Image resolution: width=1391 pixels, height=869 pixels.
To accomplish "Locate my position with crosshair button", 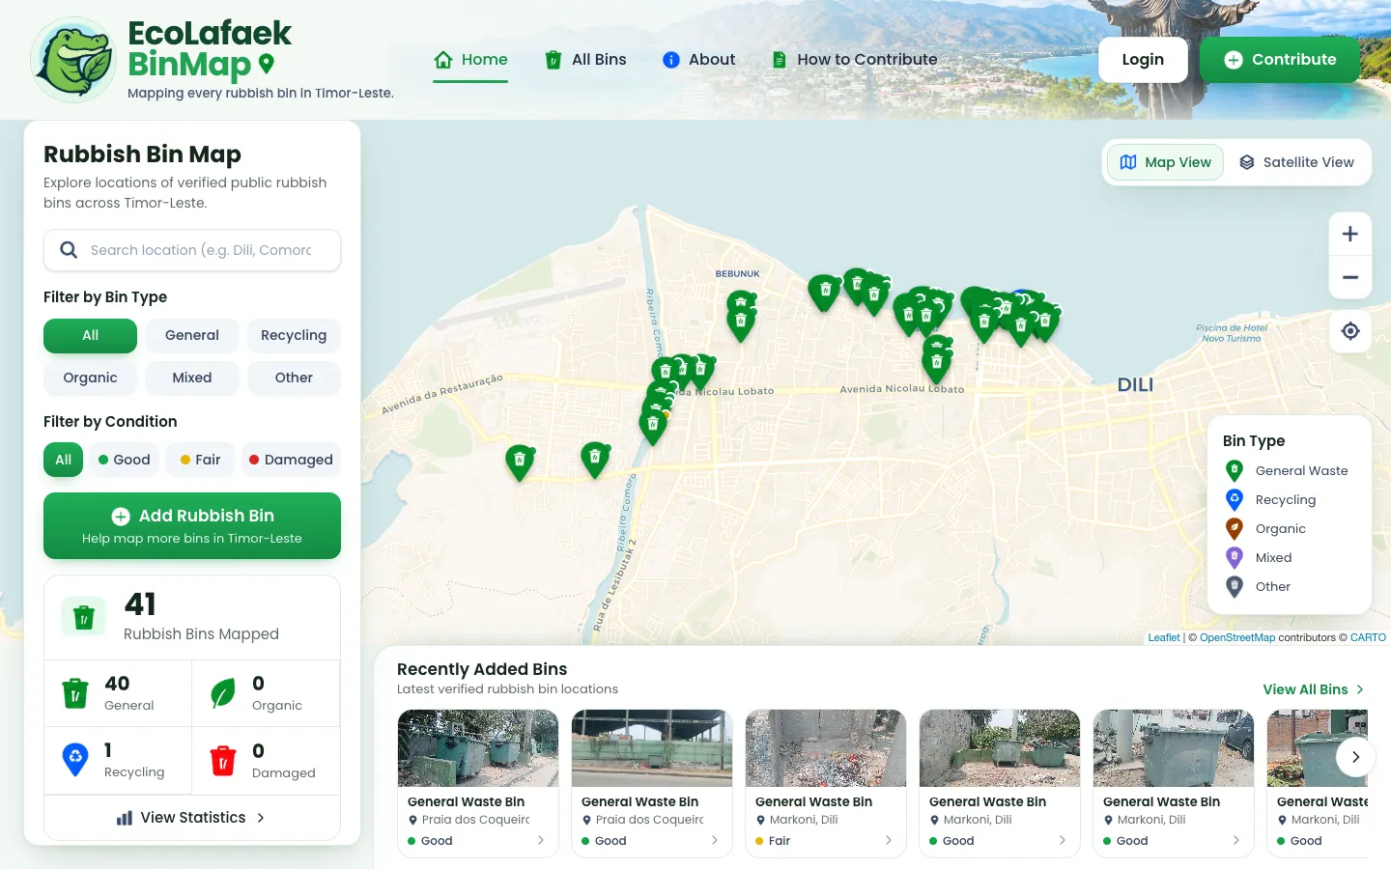I will [x=1350, y=331].
